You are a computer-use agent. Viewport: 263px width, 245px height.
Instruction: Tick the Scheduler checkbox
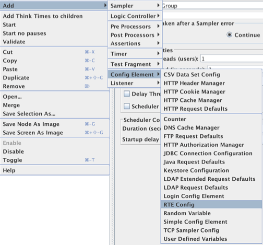[x=127, y=106]
